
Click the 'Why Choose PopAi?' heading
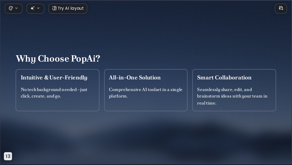[58, 59]
